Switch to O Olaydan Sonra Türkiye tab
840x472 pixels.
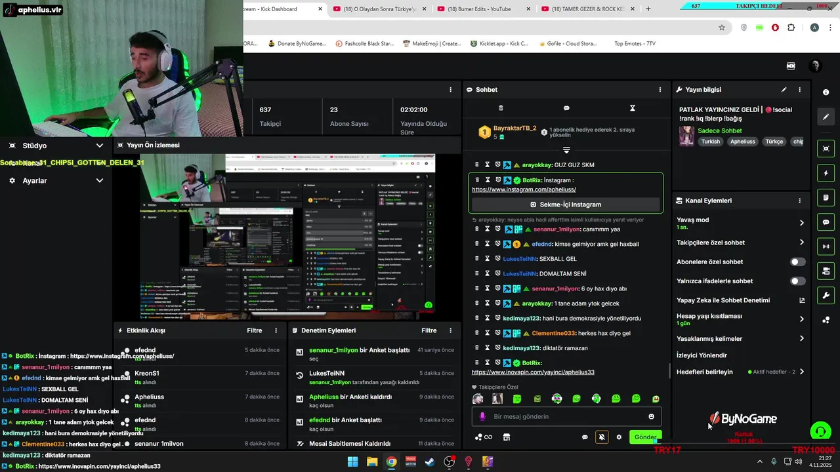point(379,9)
